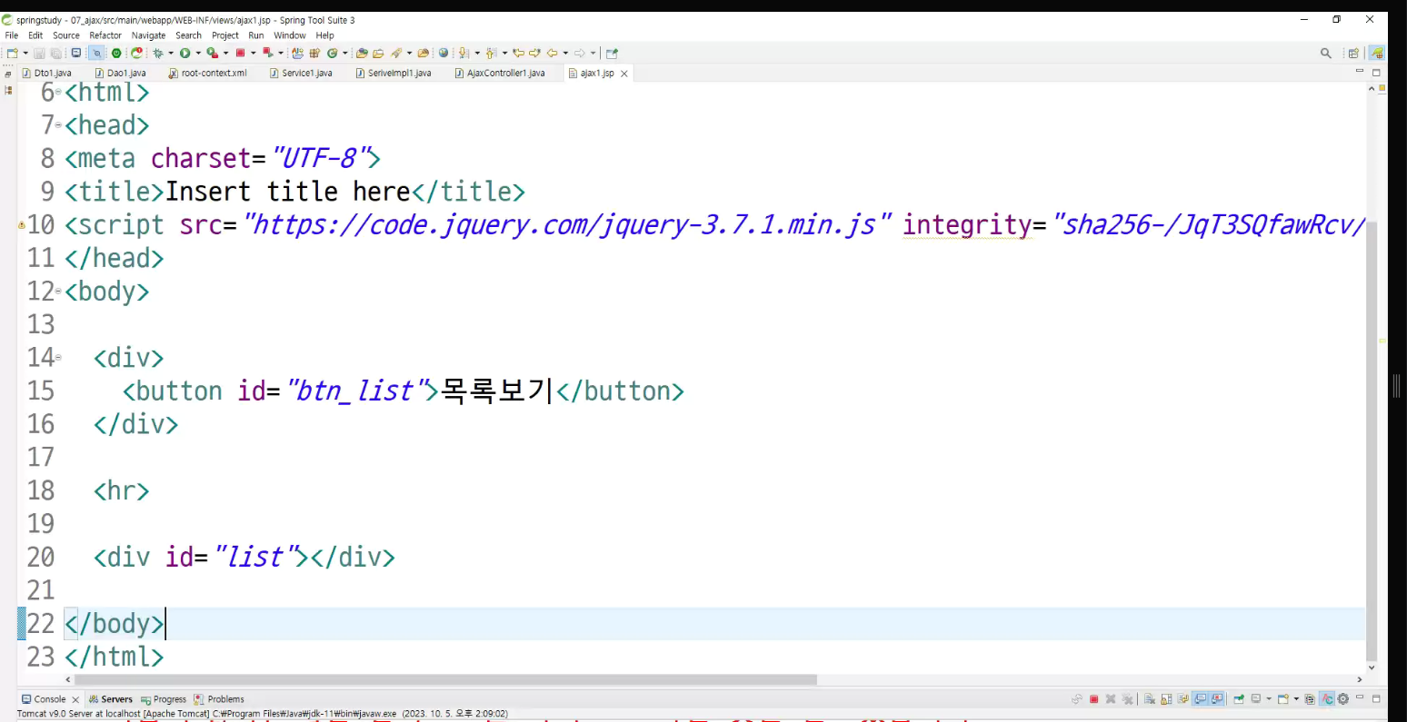Open the Navigate menu

coord(148,35)
